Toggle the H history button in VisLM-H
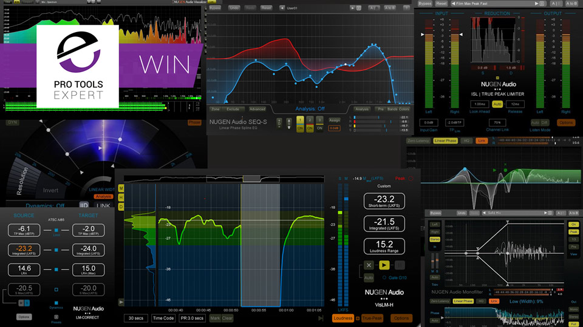 [x=121, y=197]
